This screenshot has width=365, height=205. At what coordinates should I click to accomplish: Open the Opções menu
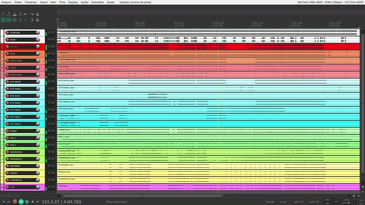73,2
